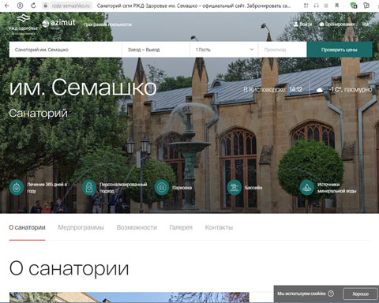Click the Бассейн label
Image resolution: width=379 pixels, height=303 pixels.
[253, 188]
